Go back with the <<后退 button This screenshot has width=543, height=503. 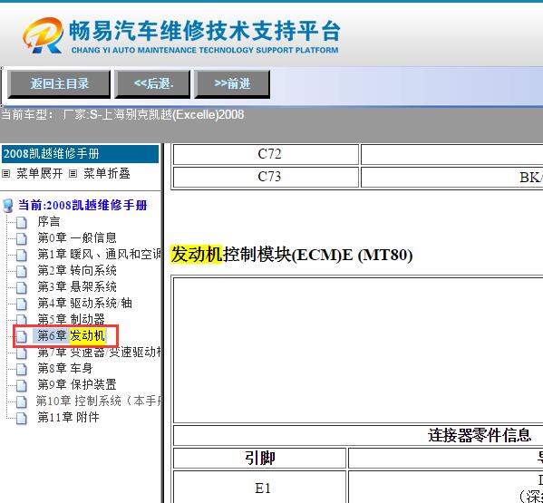(x=152, y=84)
